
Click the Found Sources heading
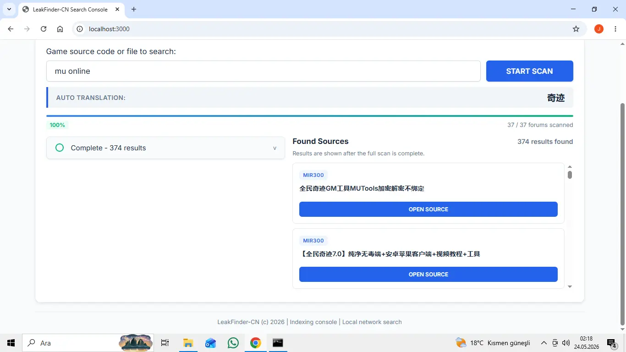(x=320, y=141)
